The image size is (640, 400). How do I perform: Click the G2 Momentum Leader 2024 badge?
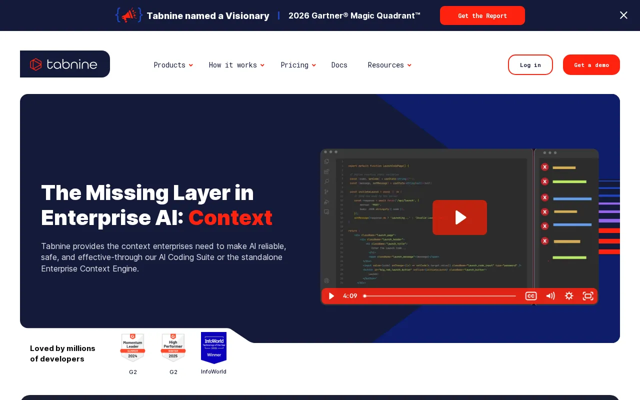pyautogui.click(x=132, y=348)
